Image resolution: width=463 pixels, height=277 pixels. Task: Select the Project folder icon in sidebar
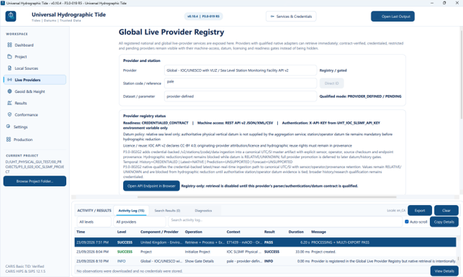pyautogui.click(x=9, y=56)
